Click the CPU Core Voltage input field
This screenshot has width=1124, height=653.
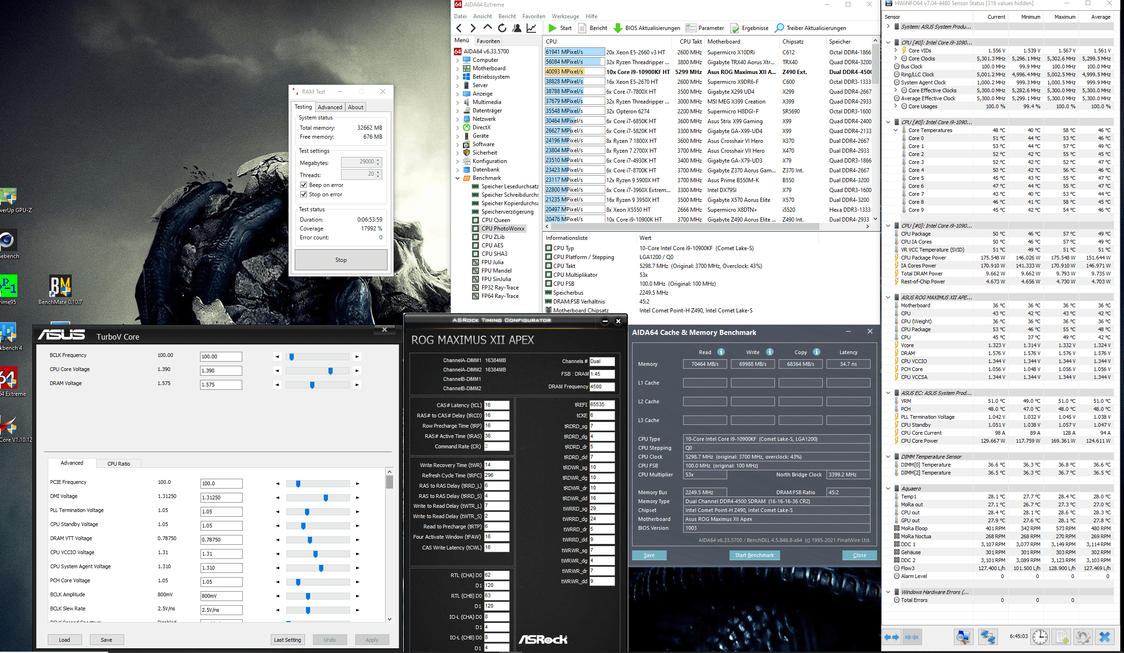tap(221, 371)
